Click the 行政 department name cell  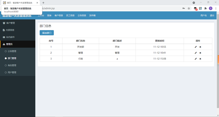pos(80,59)
